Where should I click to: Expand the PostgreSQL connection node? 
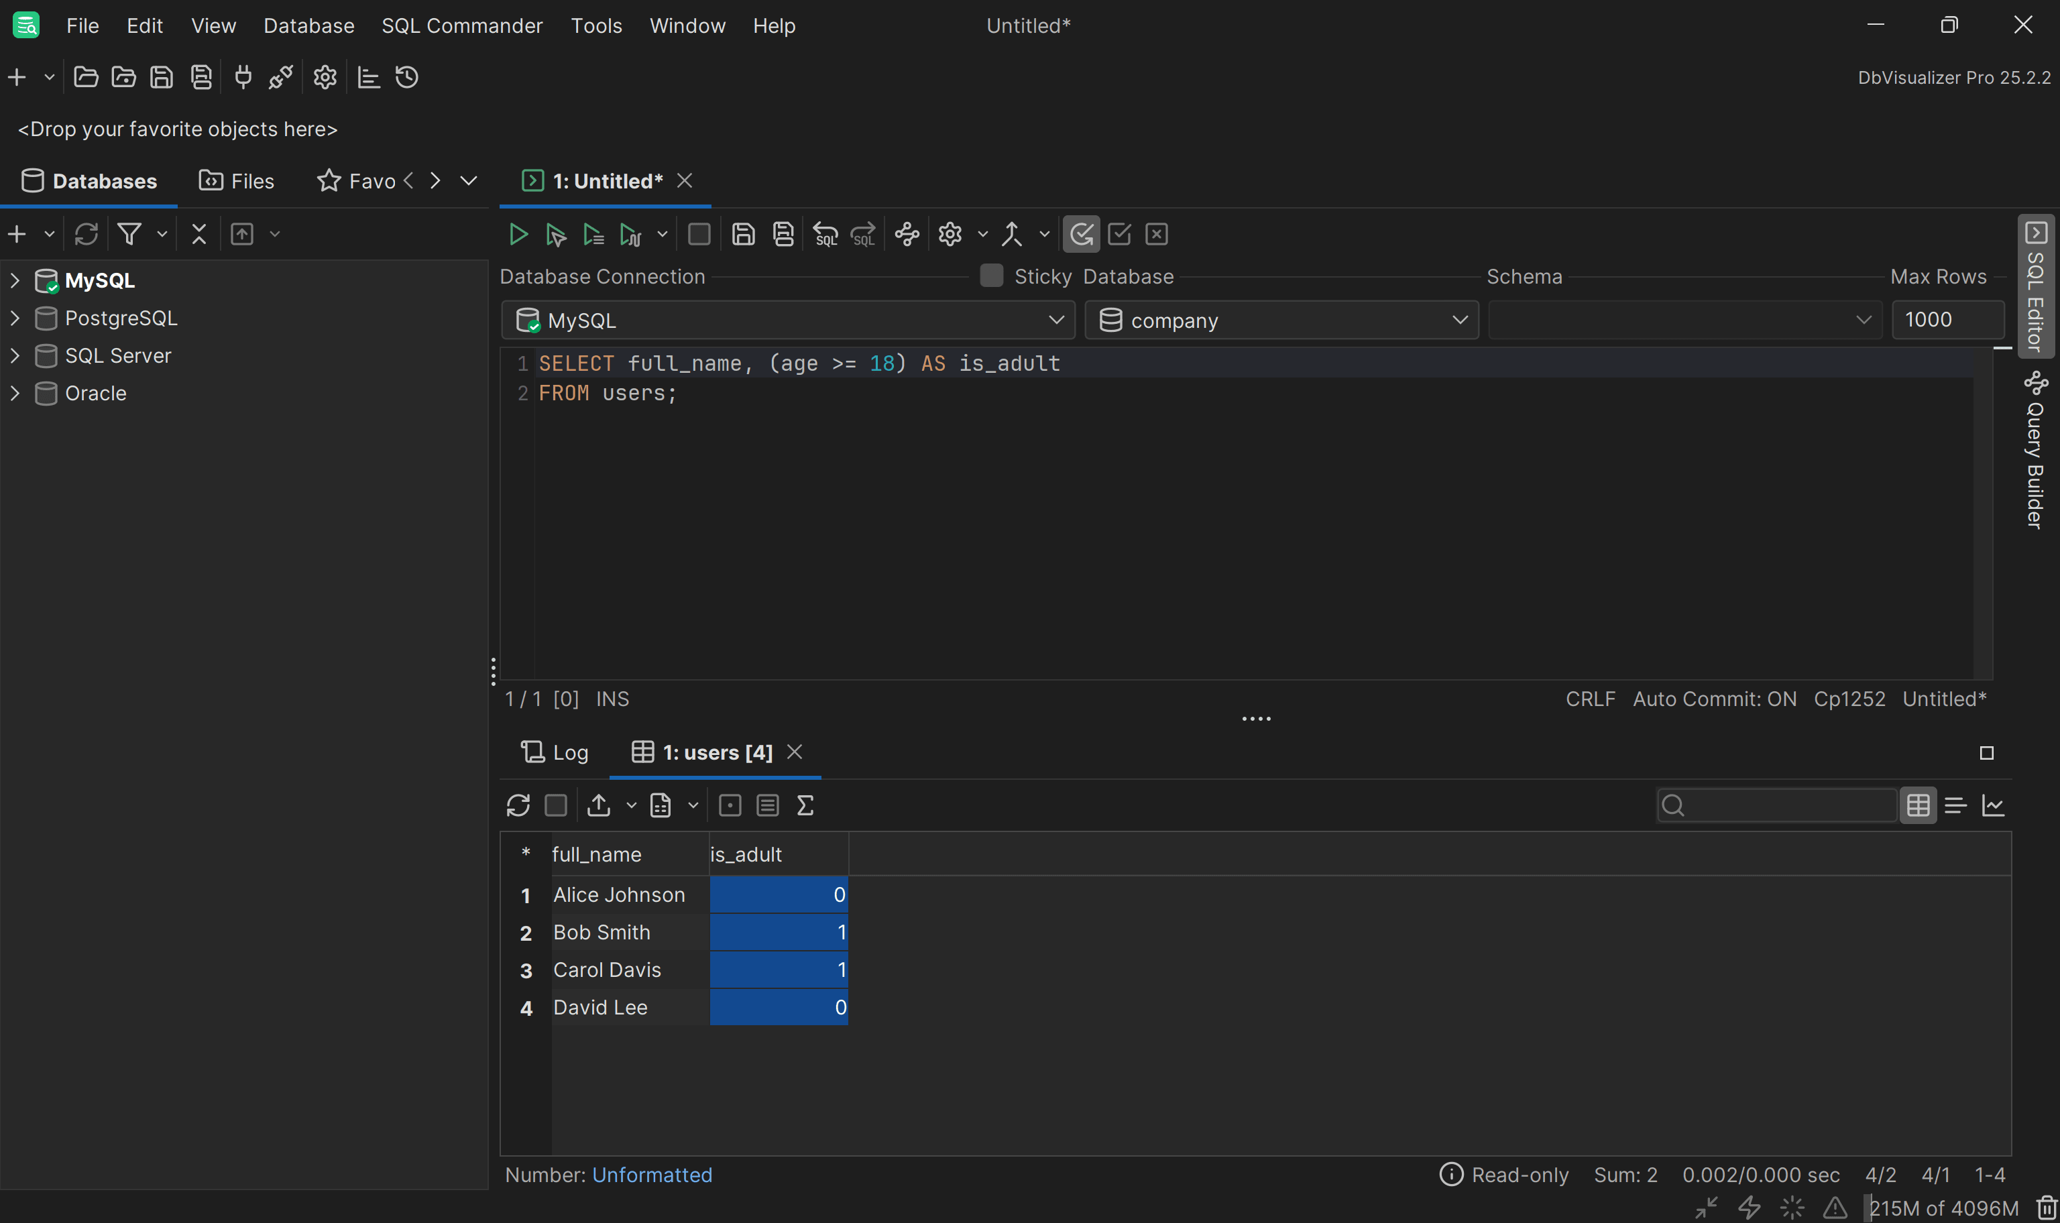pos(15,318)
